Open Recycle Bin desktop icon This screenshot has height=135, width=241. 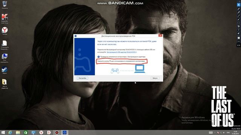[5, 5]
